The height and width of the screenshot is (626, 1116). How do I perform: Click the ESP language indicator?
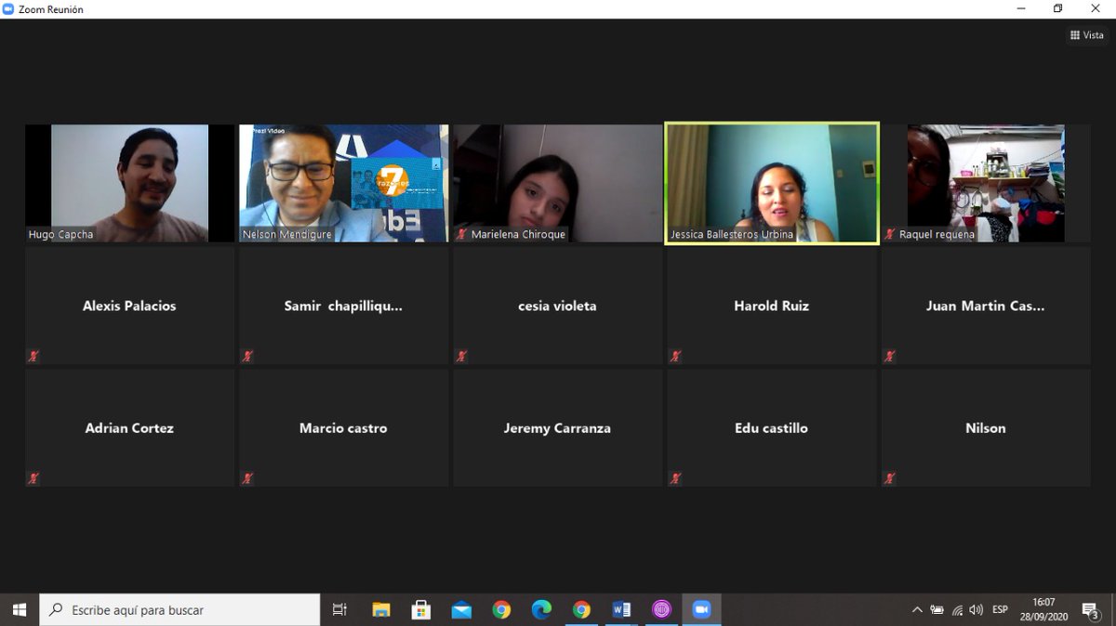[1000, 609]
